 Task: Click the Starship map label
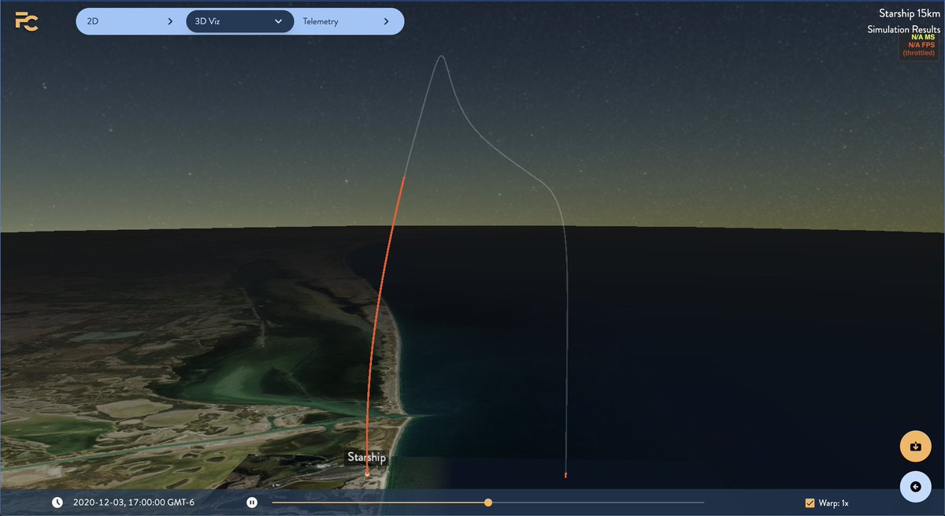point(367,457)
